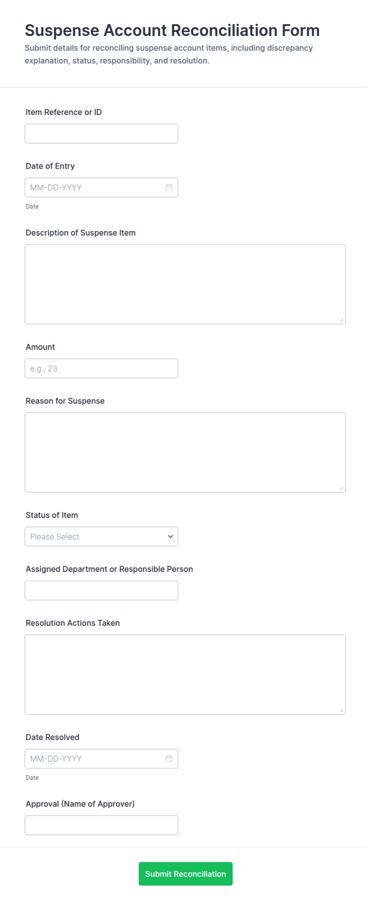Focus the Date of Entry MM-DD-YYYY field

(91, 187)
